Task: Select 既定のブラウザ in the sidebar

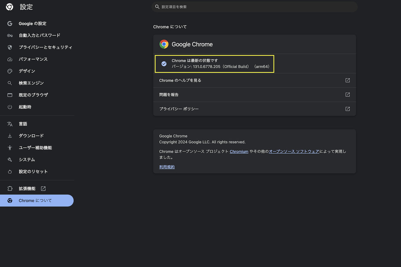Action: coord(33,95)
